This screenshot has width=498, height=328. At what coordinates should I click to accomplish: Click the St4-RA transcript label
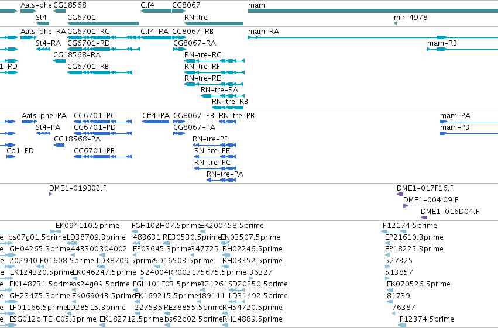(48, 43)
